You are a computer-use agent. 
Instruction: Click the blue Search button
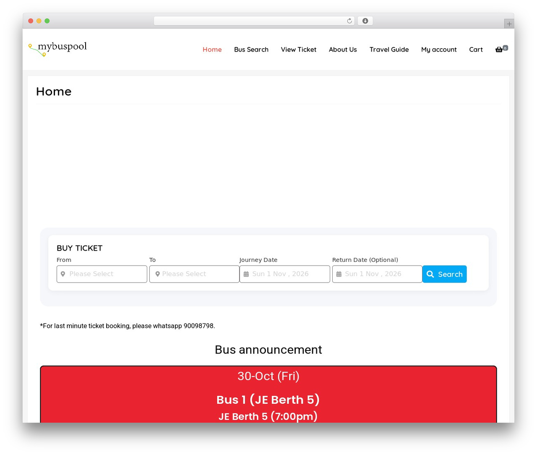[445, 274]
